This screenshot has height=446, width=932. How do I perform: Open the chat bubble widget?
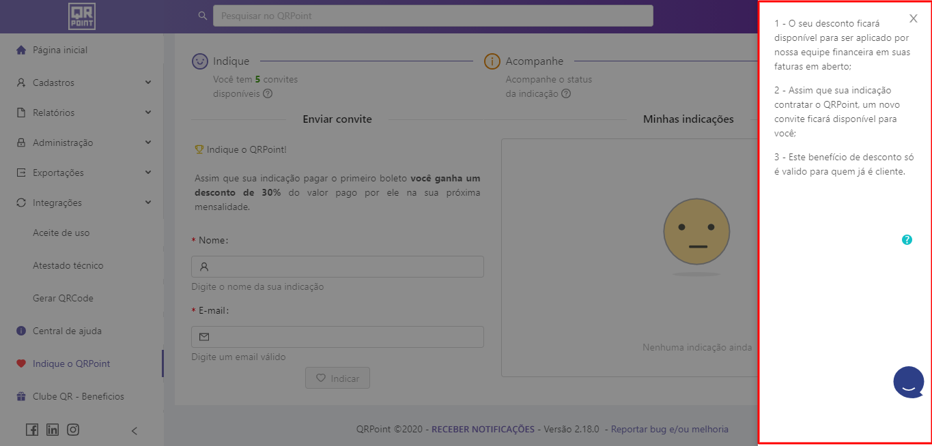point(908,382)
